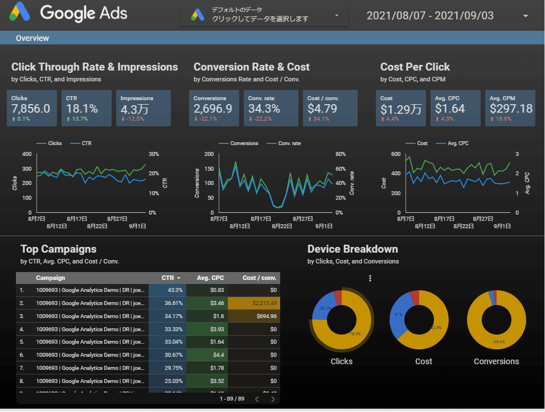Click the 25.03% CTR cell

point(167,381)
